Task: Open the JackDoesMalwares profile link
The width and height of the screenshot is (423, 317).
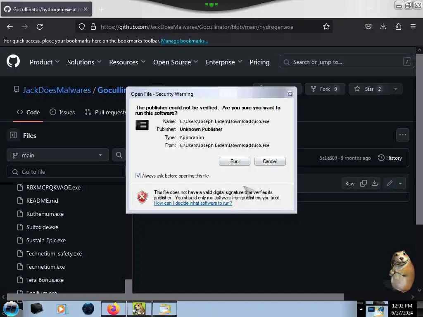Action: pyautogui.click(x=57, y=90)
